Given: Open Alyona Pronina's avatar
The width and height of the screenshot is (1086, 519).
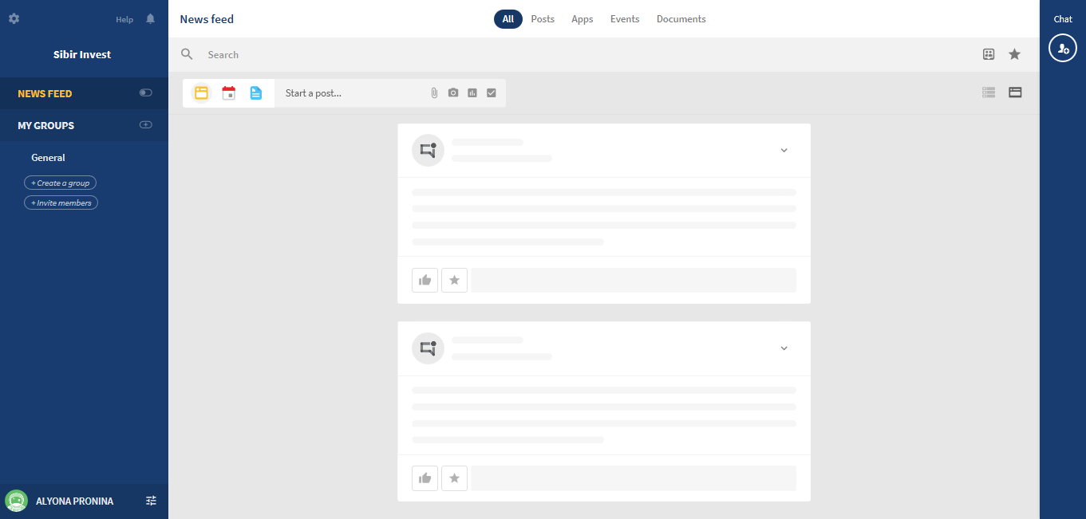Looking at the screenshot, I should [16, 501].
